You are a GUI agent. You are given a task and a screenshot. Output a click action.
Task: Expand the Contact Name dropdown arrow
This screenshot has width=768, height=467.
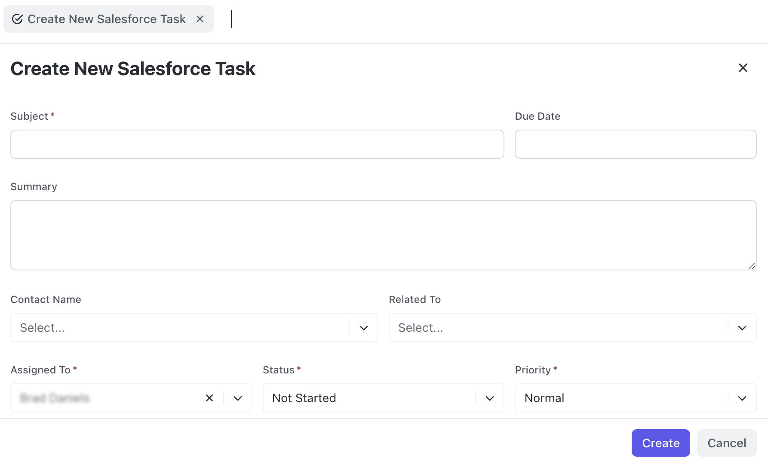point(364,328)
